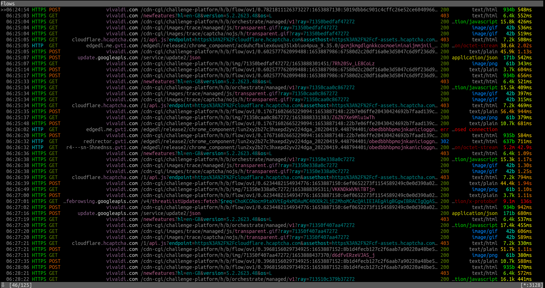Select the update.googleapis.com POST at 06:25:07

pos(257,58)
